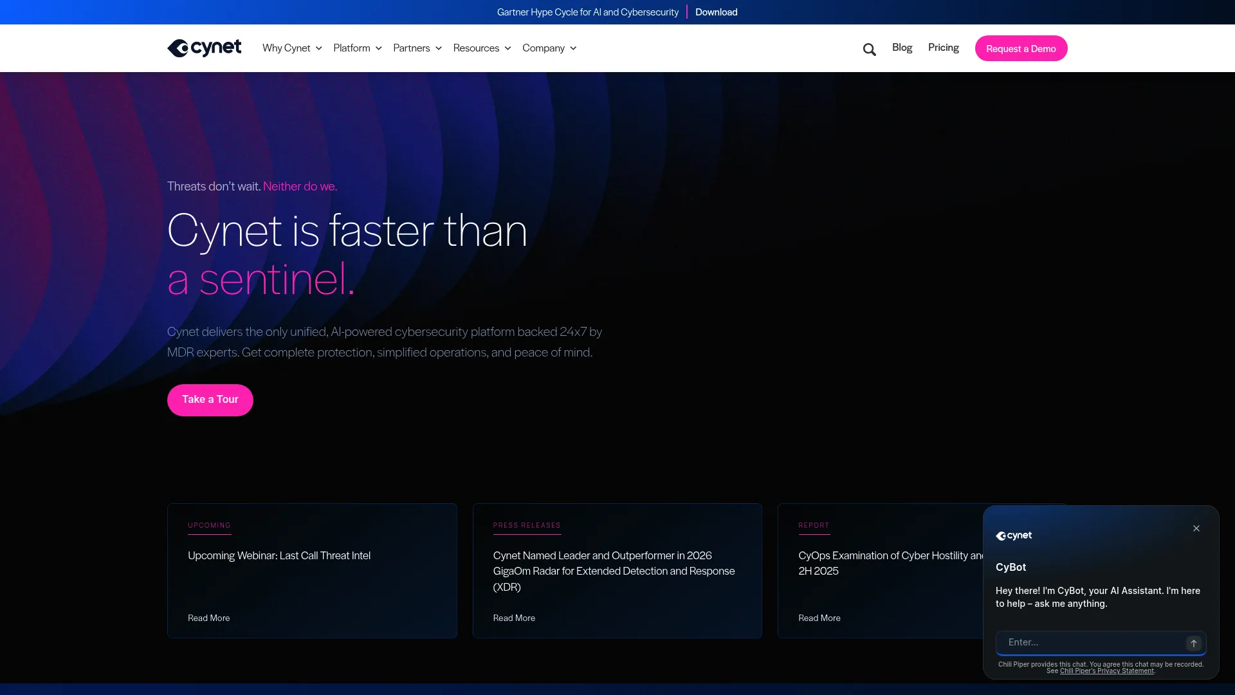Click the Take a Tour button
1235x695 pixels.
pyautogui.click(x=210, y=400)
